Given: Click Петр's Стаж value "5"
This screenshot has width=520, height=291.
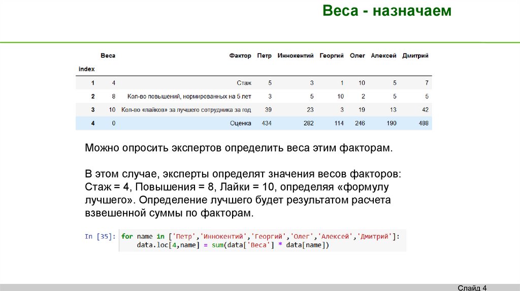Looking at the screenshot, I should (270, 83).
